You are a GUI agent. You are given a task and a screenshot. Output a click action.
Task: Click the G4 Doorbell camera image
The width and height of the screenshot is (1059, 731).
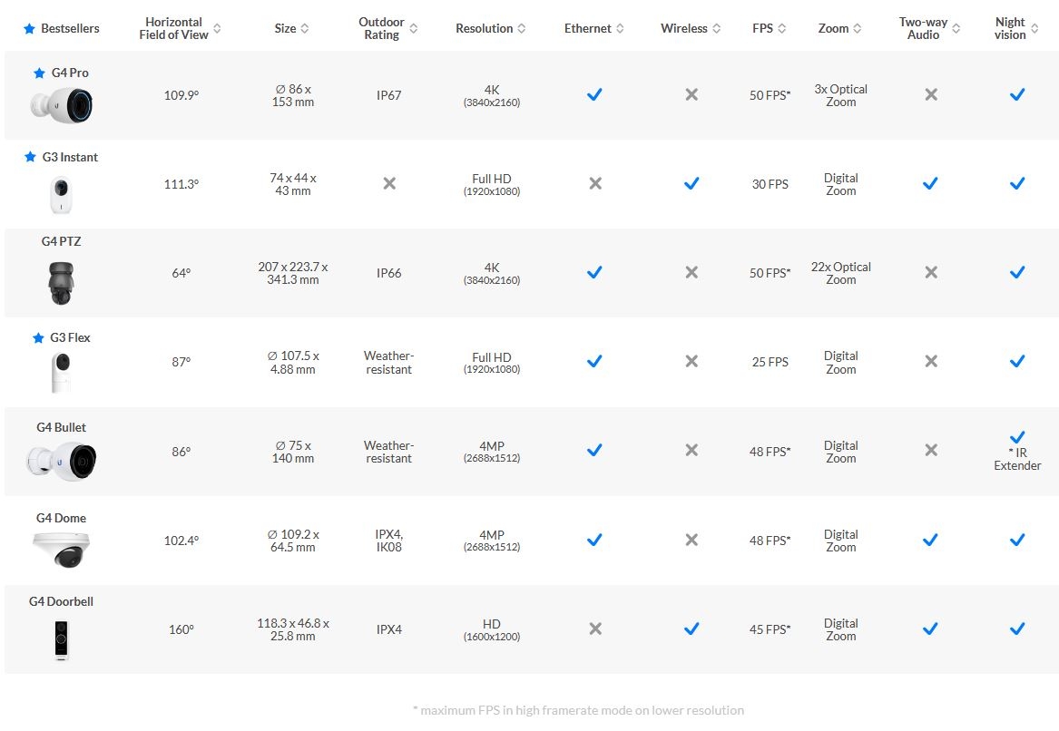62,640
